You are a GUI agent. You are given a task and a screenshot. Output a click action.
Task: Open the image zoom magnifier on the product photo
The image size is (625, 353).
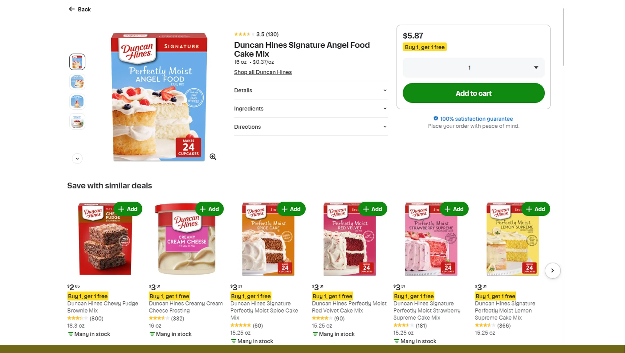pos(213,156)
